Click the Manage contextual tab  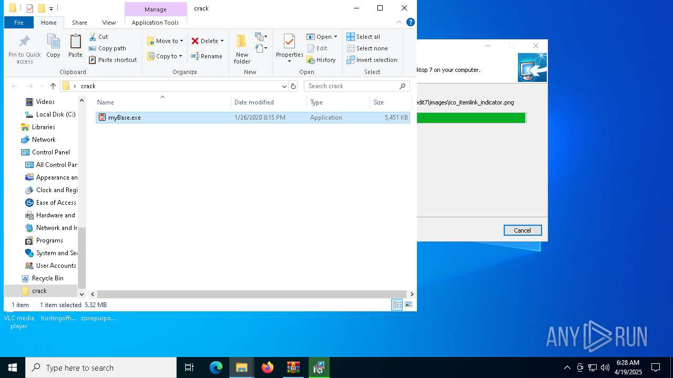pyautogui.click(x=156, y=9)
